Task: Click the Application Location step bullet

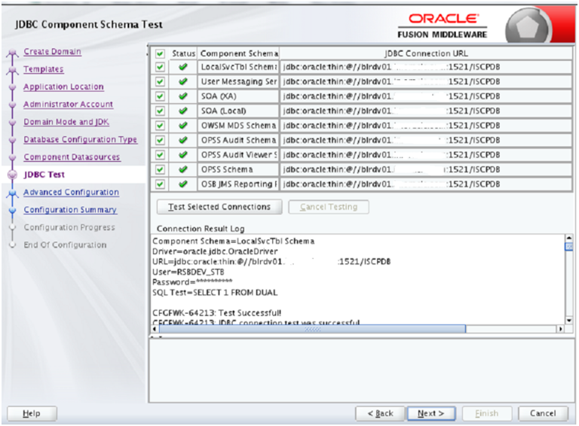Action: pyautogui.click(x=13, y=87)
